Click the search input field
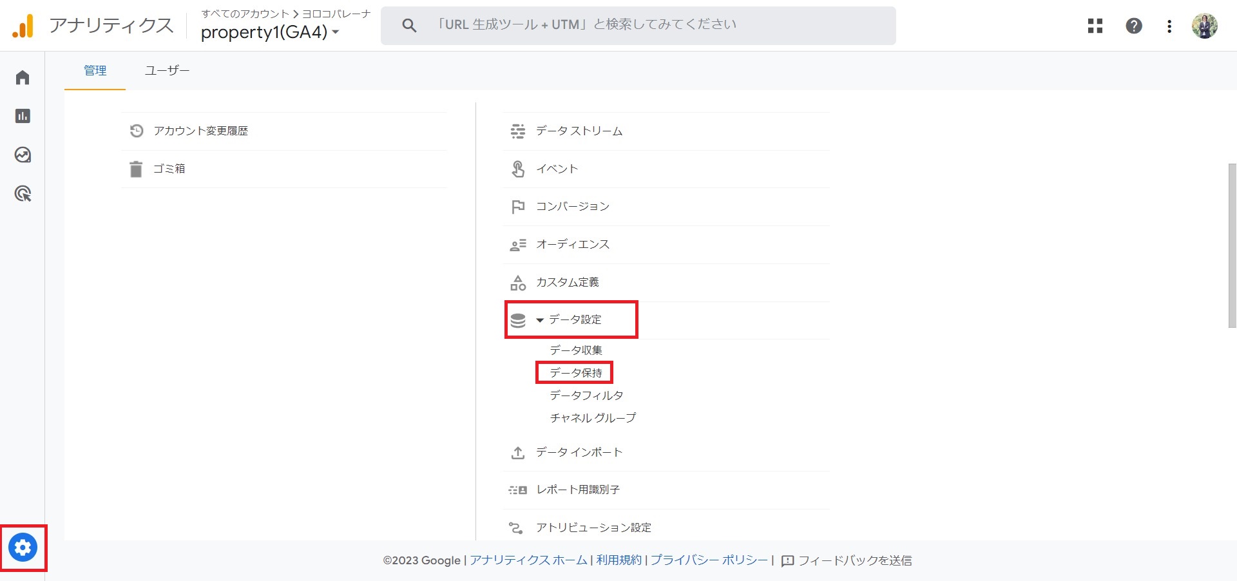 (638, 26)
